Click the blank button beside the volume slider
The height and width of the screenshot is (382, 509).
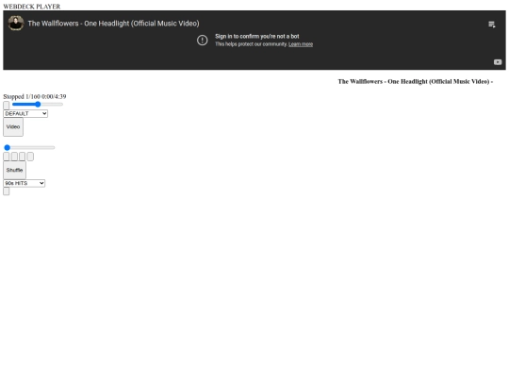click(7, 106)
